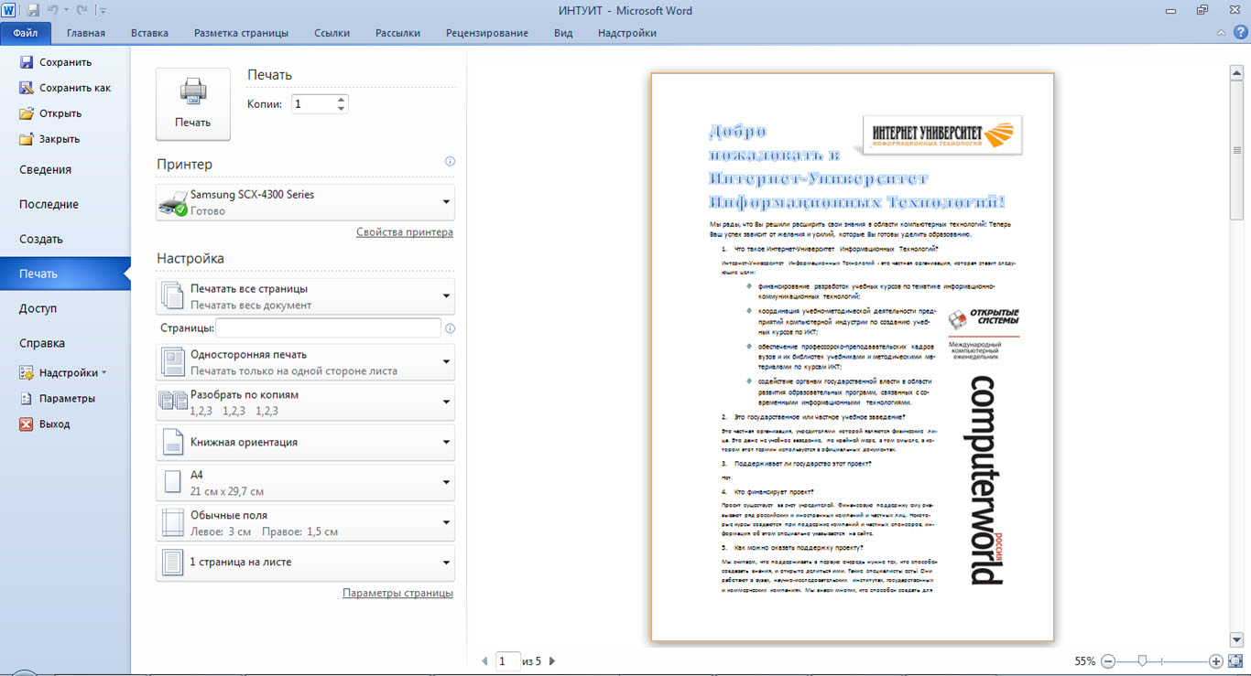Viewport: 1251px width, 676px height.
Task: Open the Печатать все страницы dropdown
Action: [x=306, y=296]
